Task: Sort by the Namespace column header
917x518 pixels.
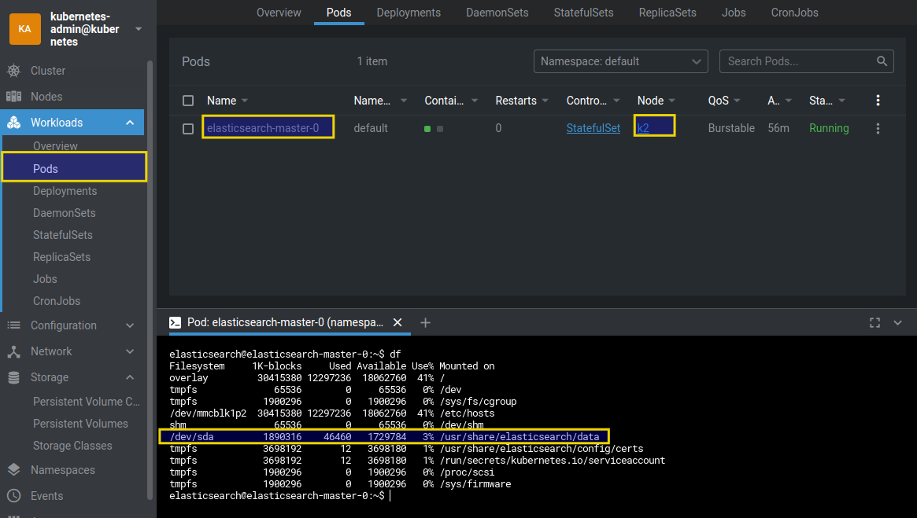Action: [x=372, y=101]
